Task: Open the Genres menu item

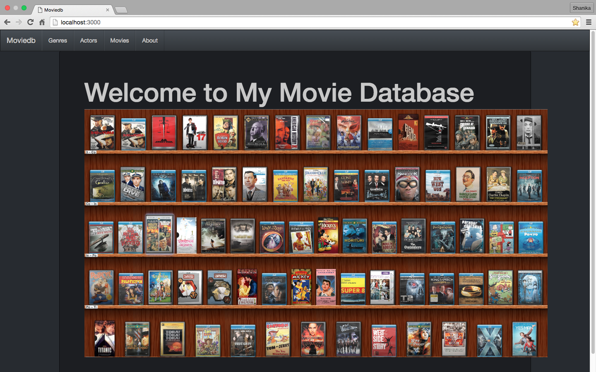Action: click(x=58, y=41)
